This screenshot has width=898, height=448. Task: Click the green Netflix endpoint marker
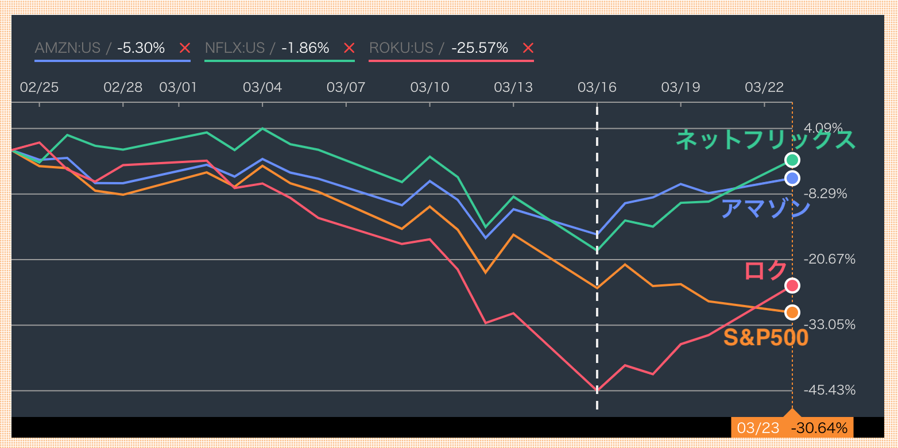792,160
